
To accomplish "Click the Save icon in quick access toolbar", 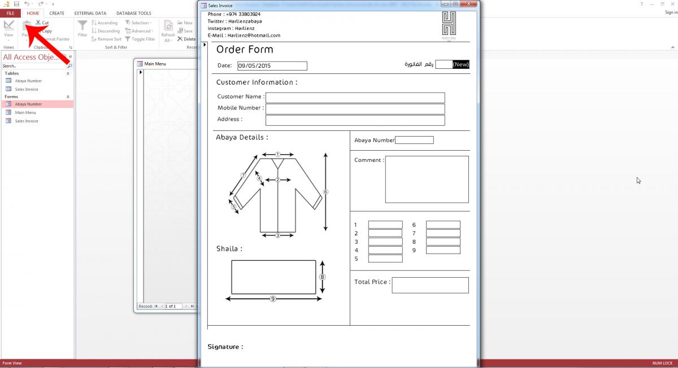I will 16,4.
